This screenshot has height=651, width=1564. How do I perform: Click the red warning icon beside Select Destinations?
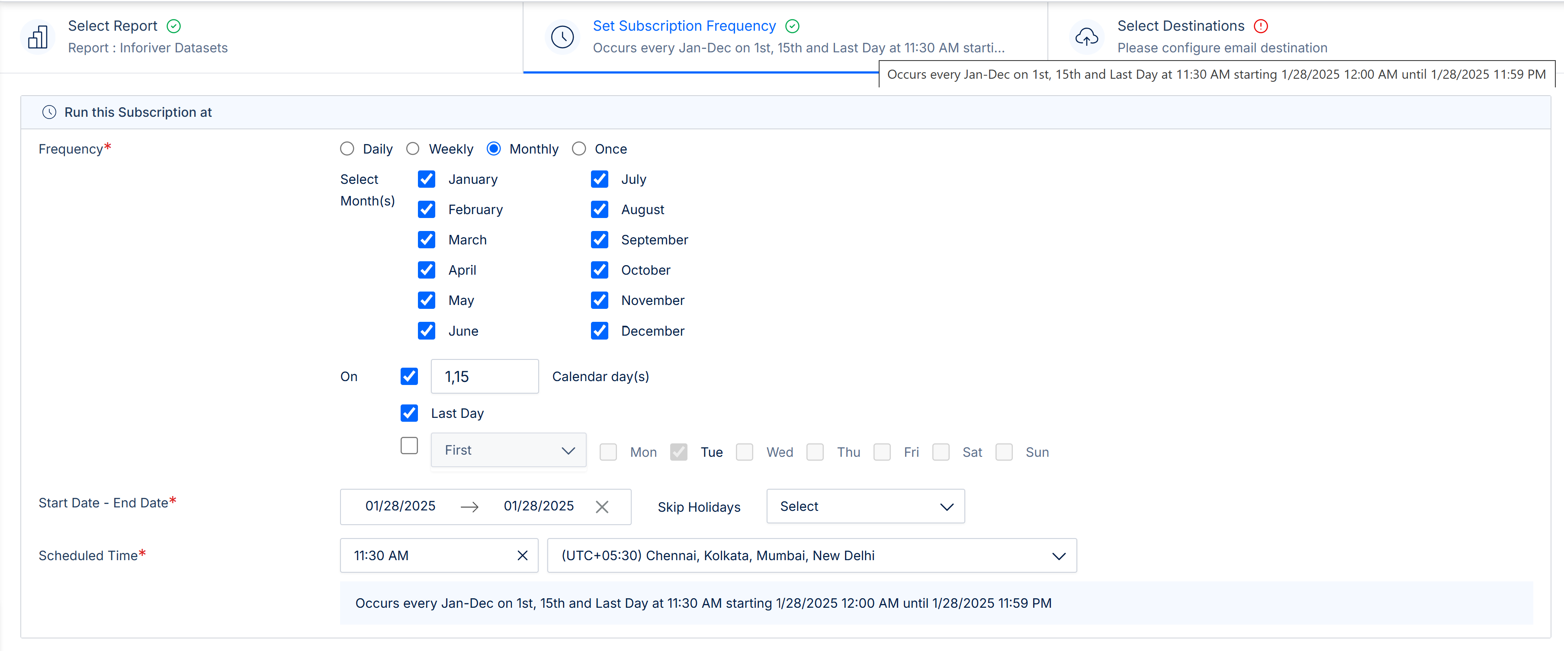1261,26
